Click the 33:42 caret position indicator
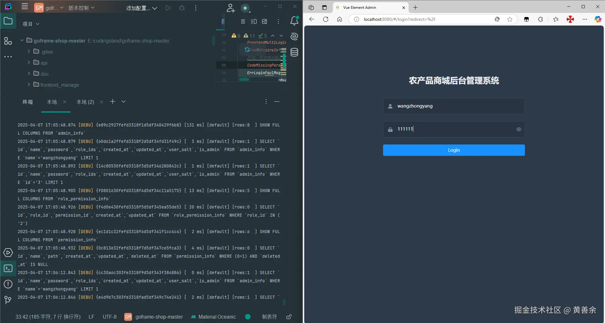 (48, 317)
